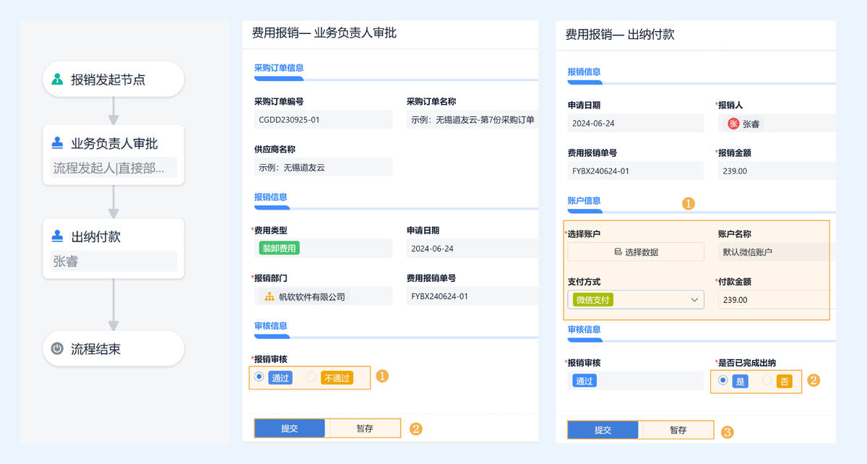867x464 pixels.
Task: Select the 不通过 radio option
Action: click(x=311, y=377)
